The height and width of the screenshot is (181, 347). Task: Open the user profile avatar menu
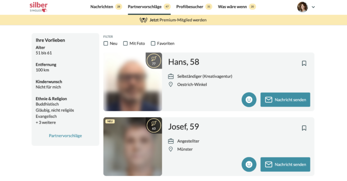pyautogui.click(x=303, y=7)
